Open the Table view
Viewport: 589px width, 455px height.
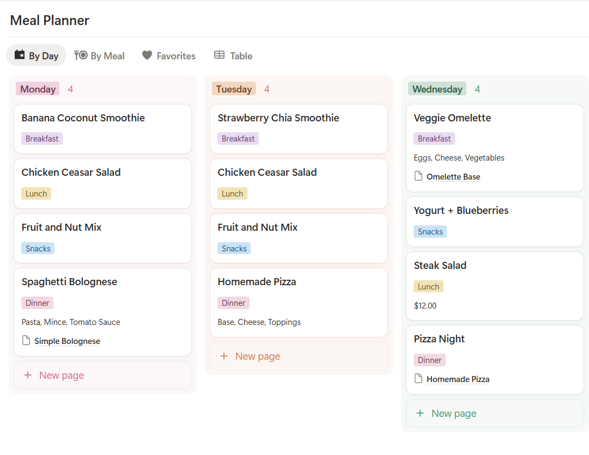[x=233, y=56]
